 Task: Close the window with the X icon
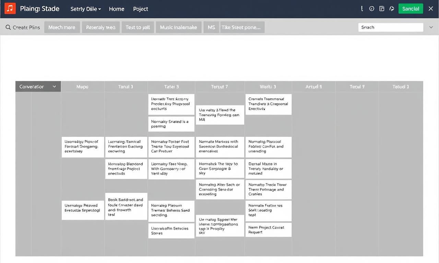[x=431, y=9]
